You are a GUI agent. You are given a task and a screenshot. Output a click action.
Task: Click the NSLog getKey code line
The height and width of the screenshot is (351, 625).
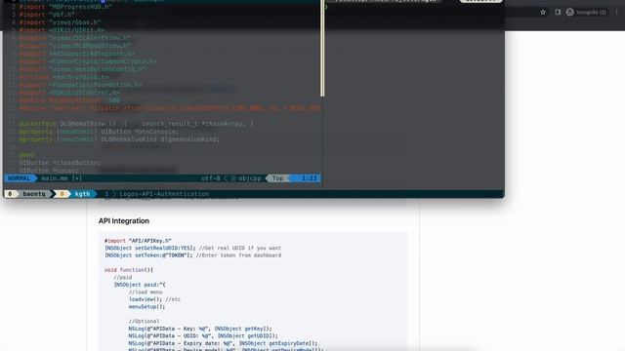[x=200, y=329]
